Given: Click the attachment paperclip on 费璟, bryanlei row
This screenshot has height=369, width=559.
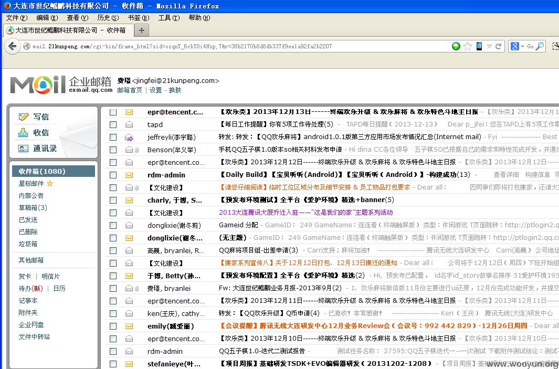Looking at the screenshot, I should coord(136,289).
